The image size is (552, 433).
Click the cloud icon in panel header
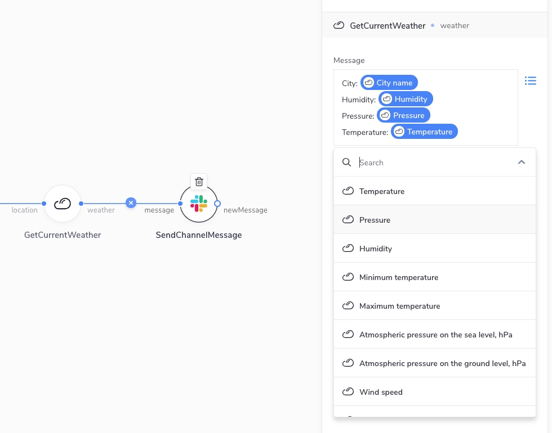click(339, 25)
